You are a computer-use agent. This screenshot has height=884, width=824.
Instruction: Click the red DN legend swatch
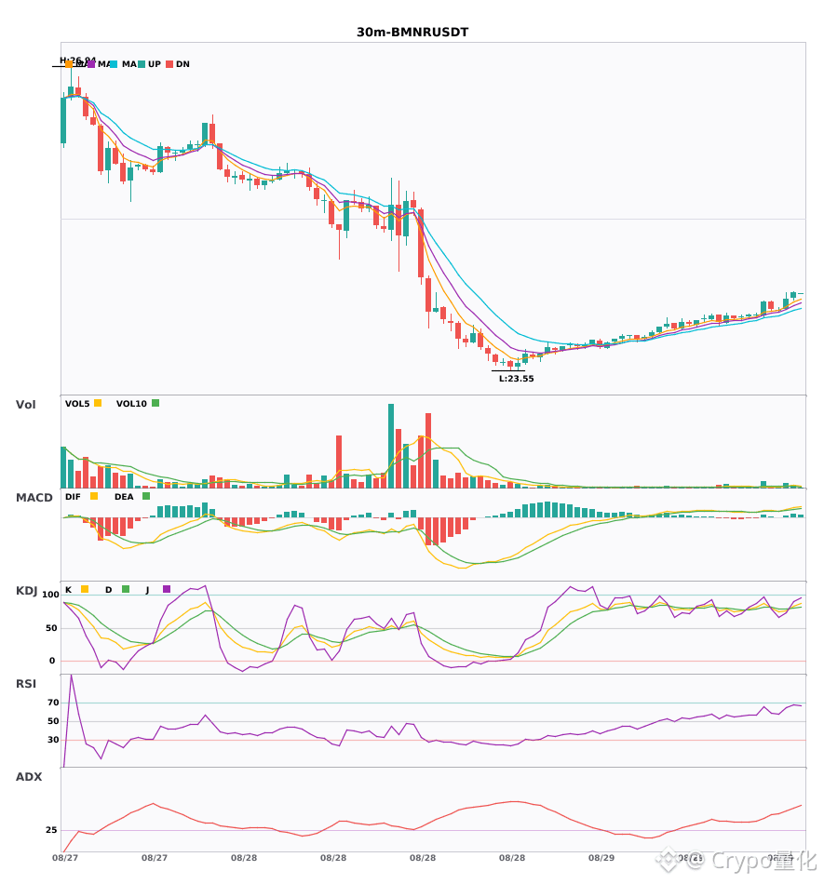(169, 64)
